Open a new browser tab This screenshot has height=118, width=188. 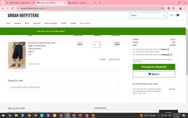pyautogui.click(x=100, y=3)
